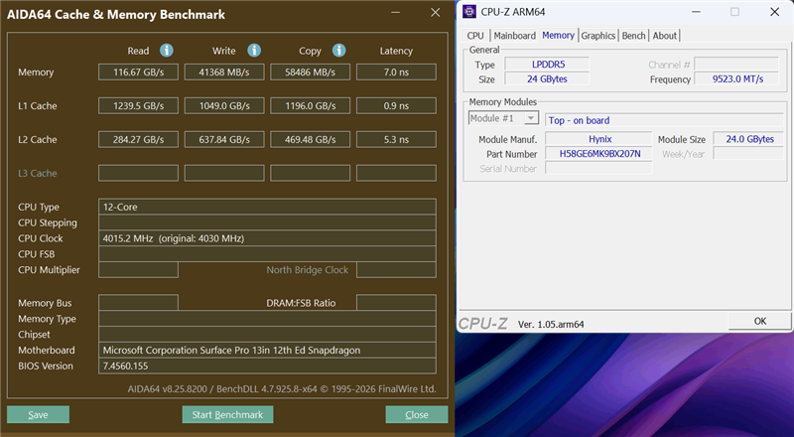Image resolution: width=794 pixels, height=437 pixels.
Task: Click the Memory Write value 41368 MB/s
Action: point(224,72)
